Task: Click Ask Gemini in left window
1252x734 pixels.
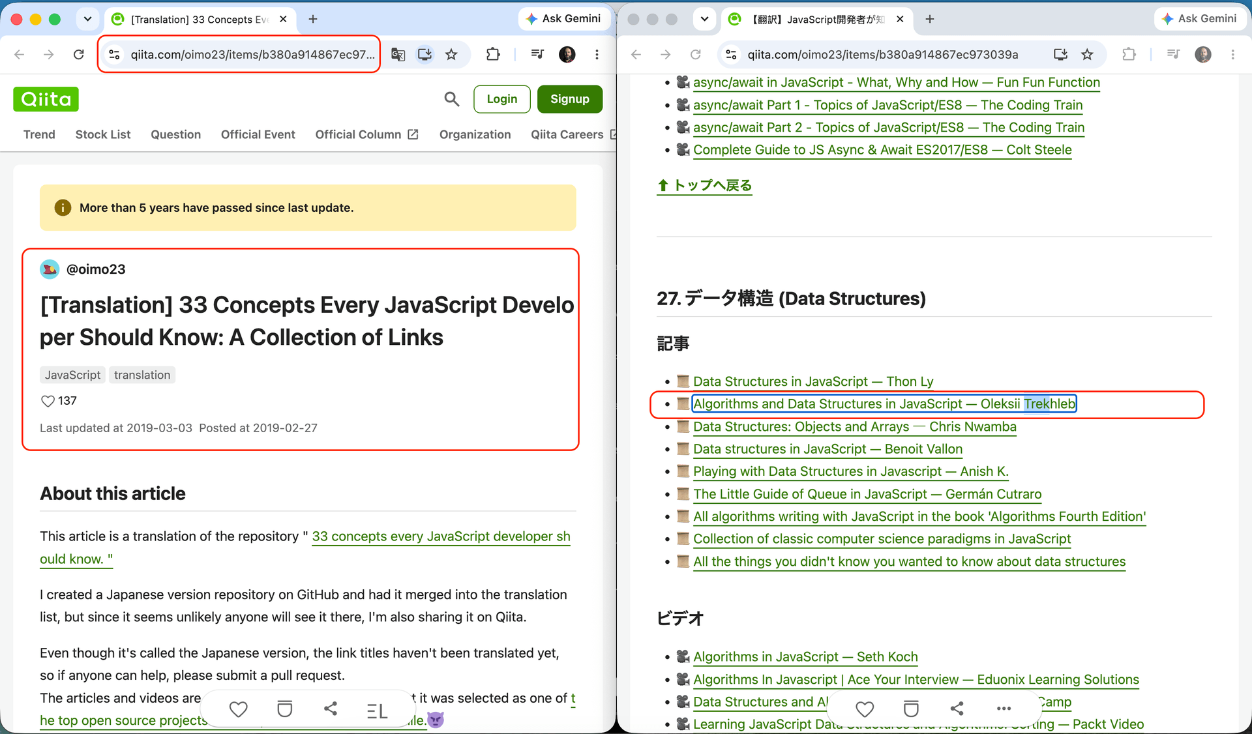Action: [564, 19]
